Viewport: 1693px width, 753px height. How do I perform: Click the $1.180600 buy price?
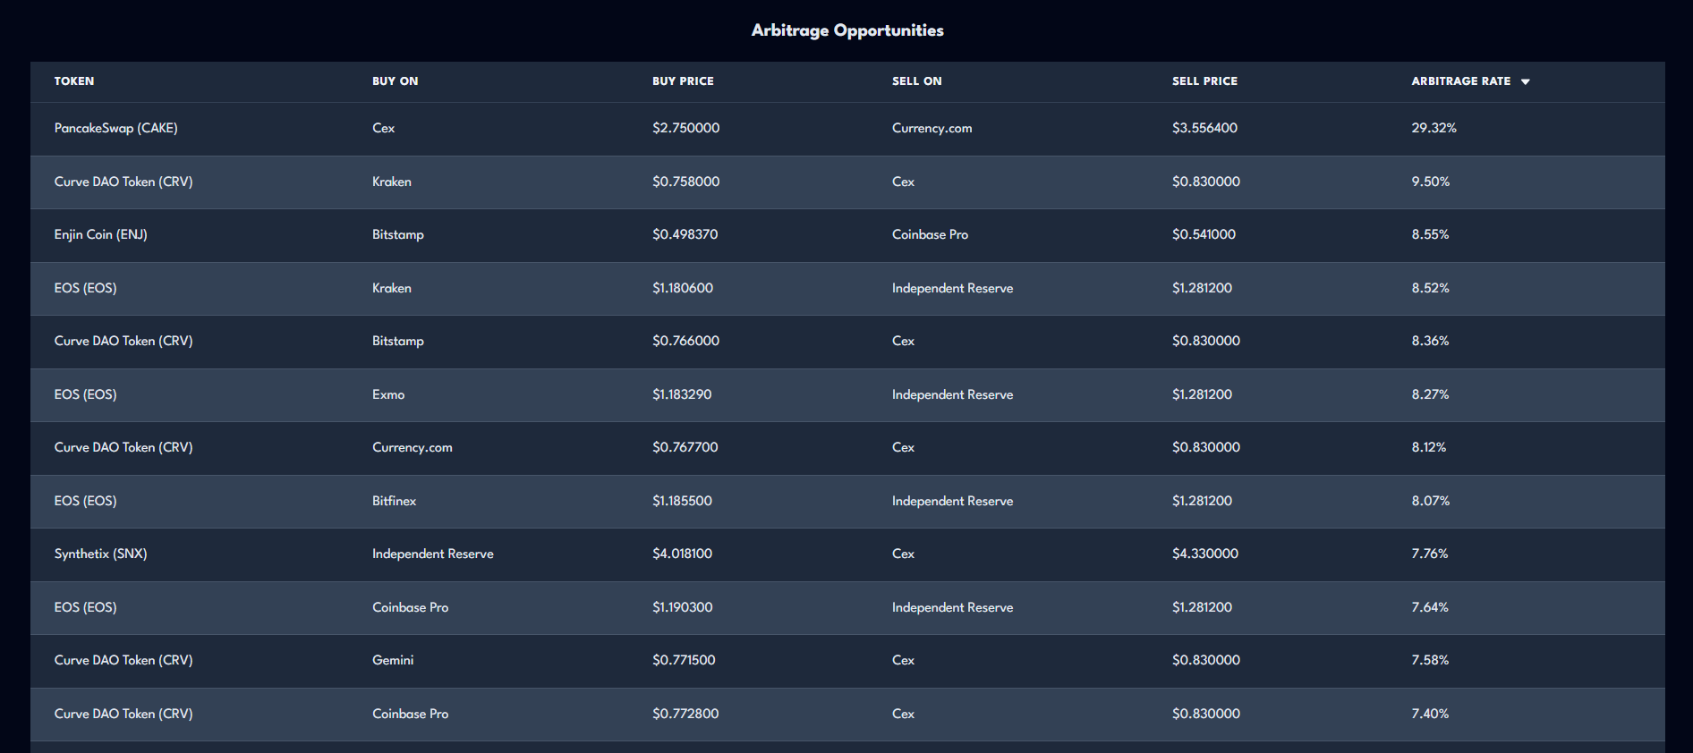tap(683, 288)
